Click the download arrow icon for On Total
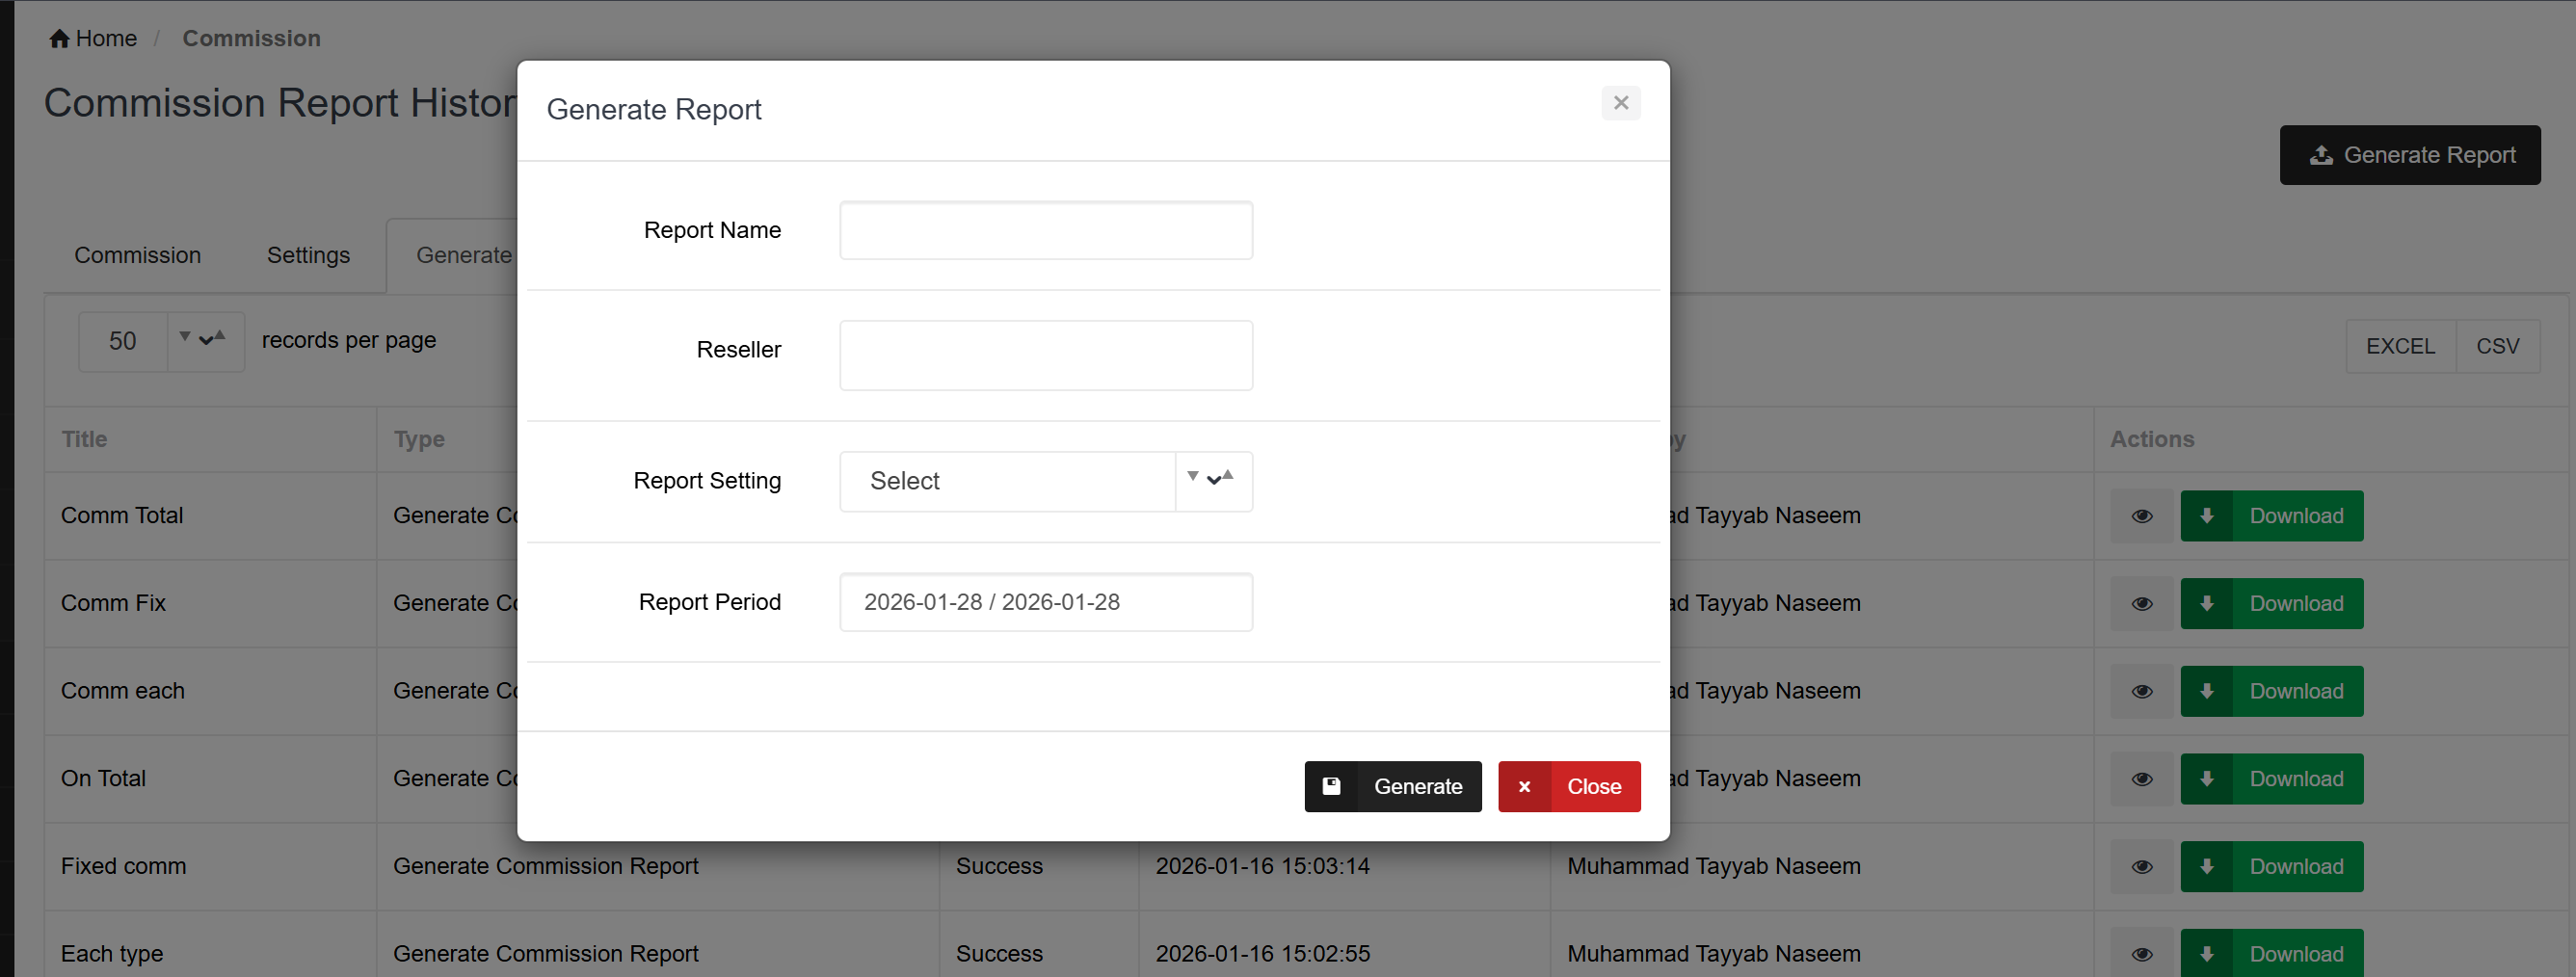This screenshot has width=2576, height=977. (2206, 779)
